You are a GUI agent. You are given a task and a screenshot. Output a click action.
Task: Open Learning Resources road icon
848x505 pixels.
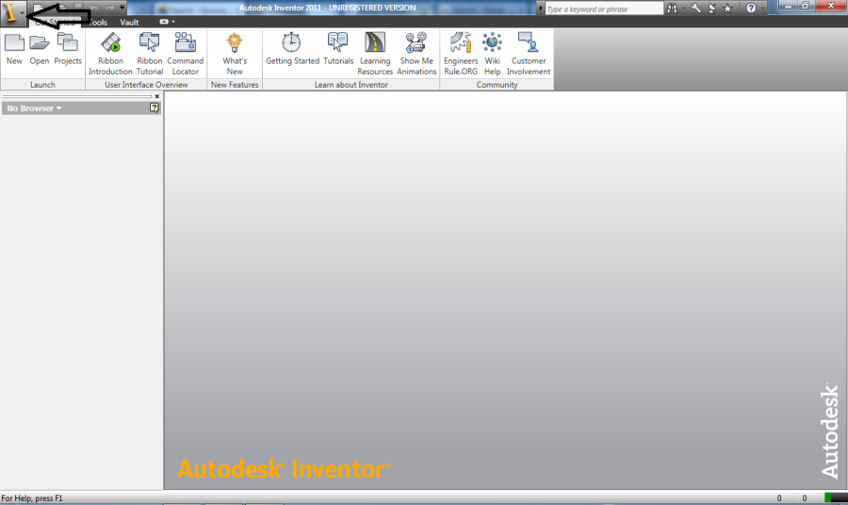pos(375,42)
